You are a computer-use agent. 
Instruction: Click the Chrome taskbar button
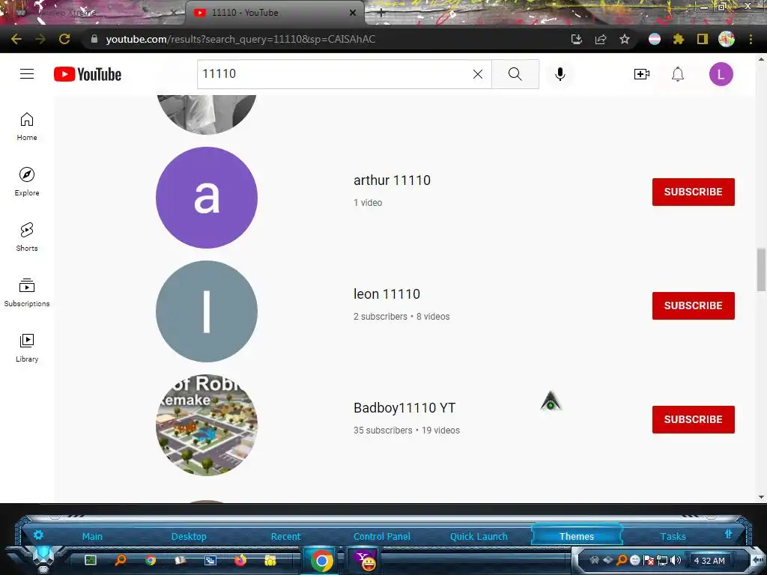click(321, 560)
